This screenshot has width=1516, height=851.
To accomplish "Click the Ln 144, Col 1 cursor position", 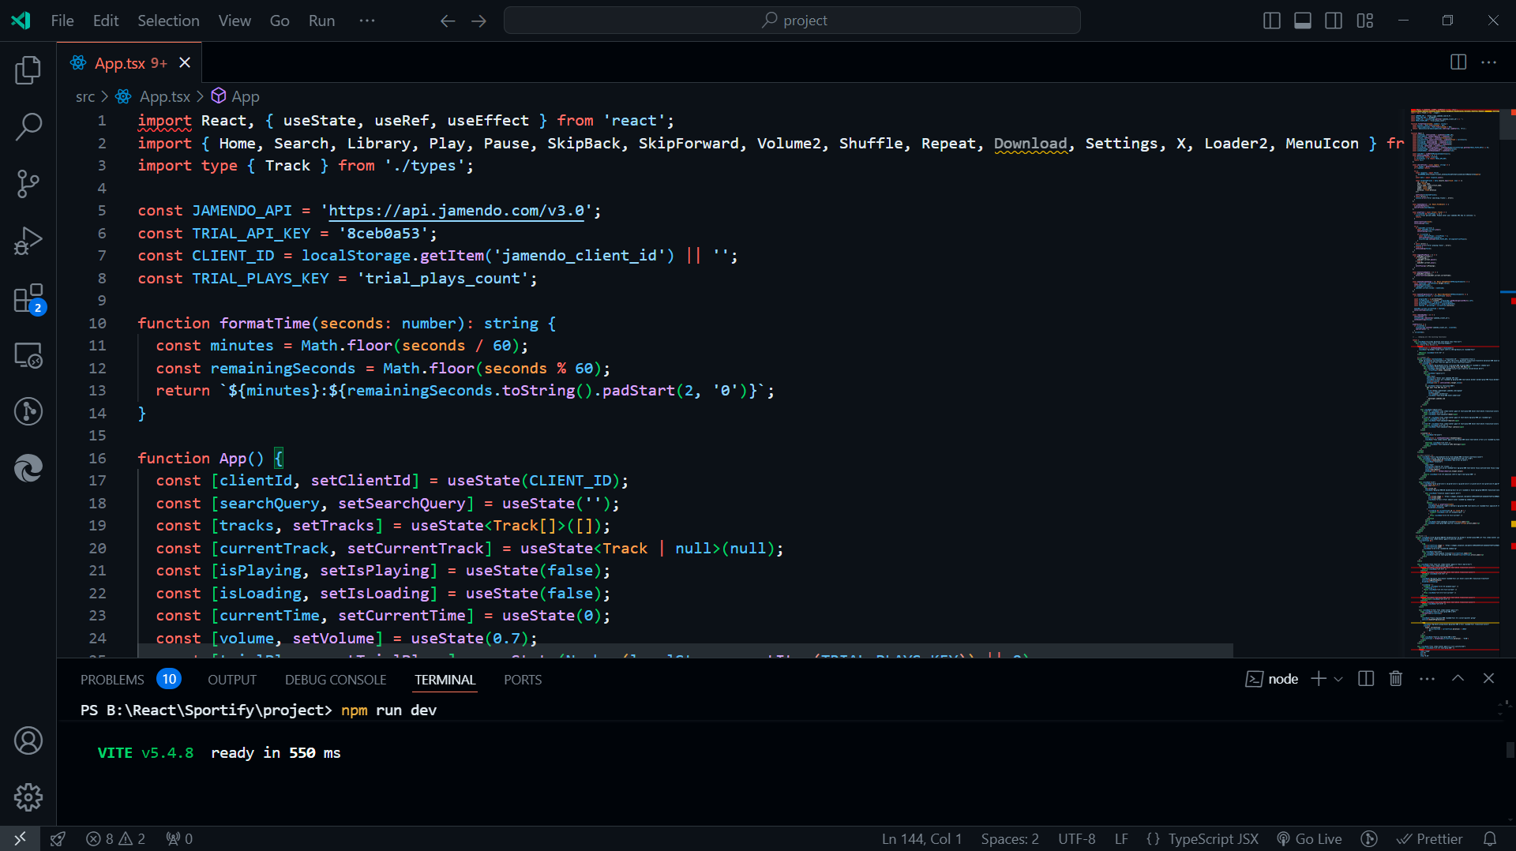I will click(x=921, y=838).
